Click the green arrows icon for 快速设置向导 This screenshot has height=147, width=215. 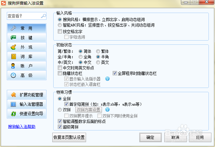coord(13,114)
